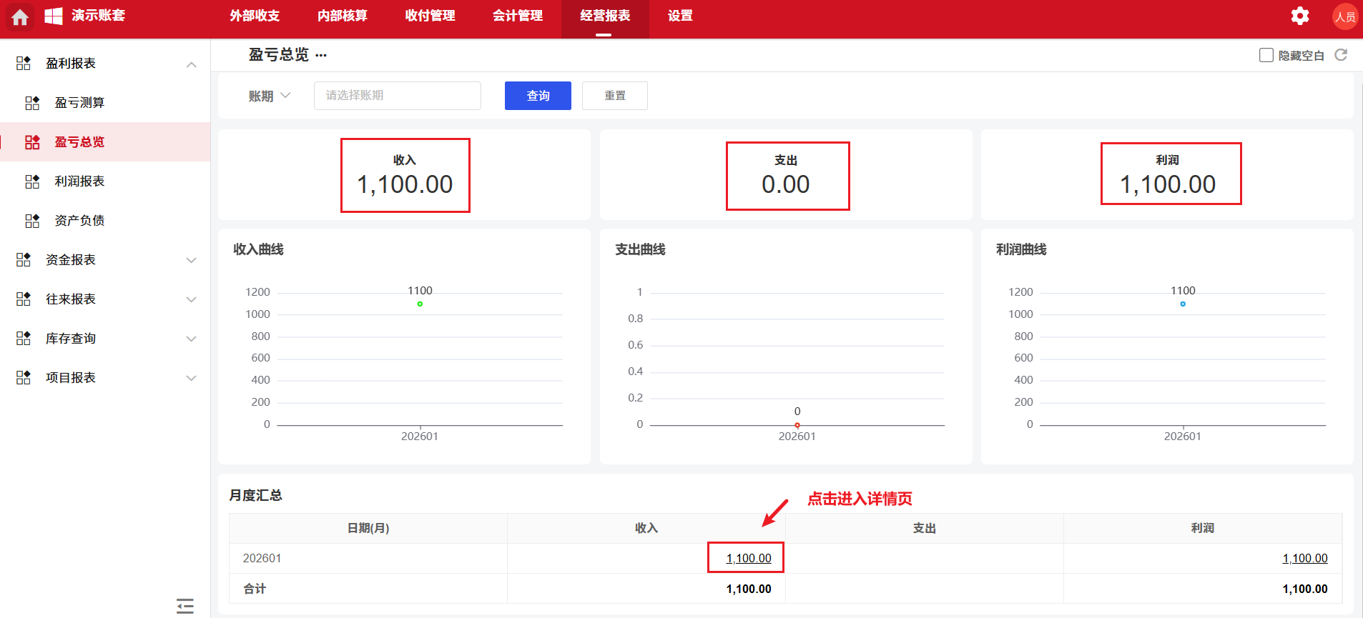Click the blue 查询 button

538,96
